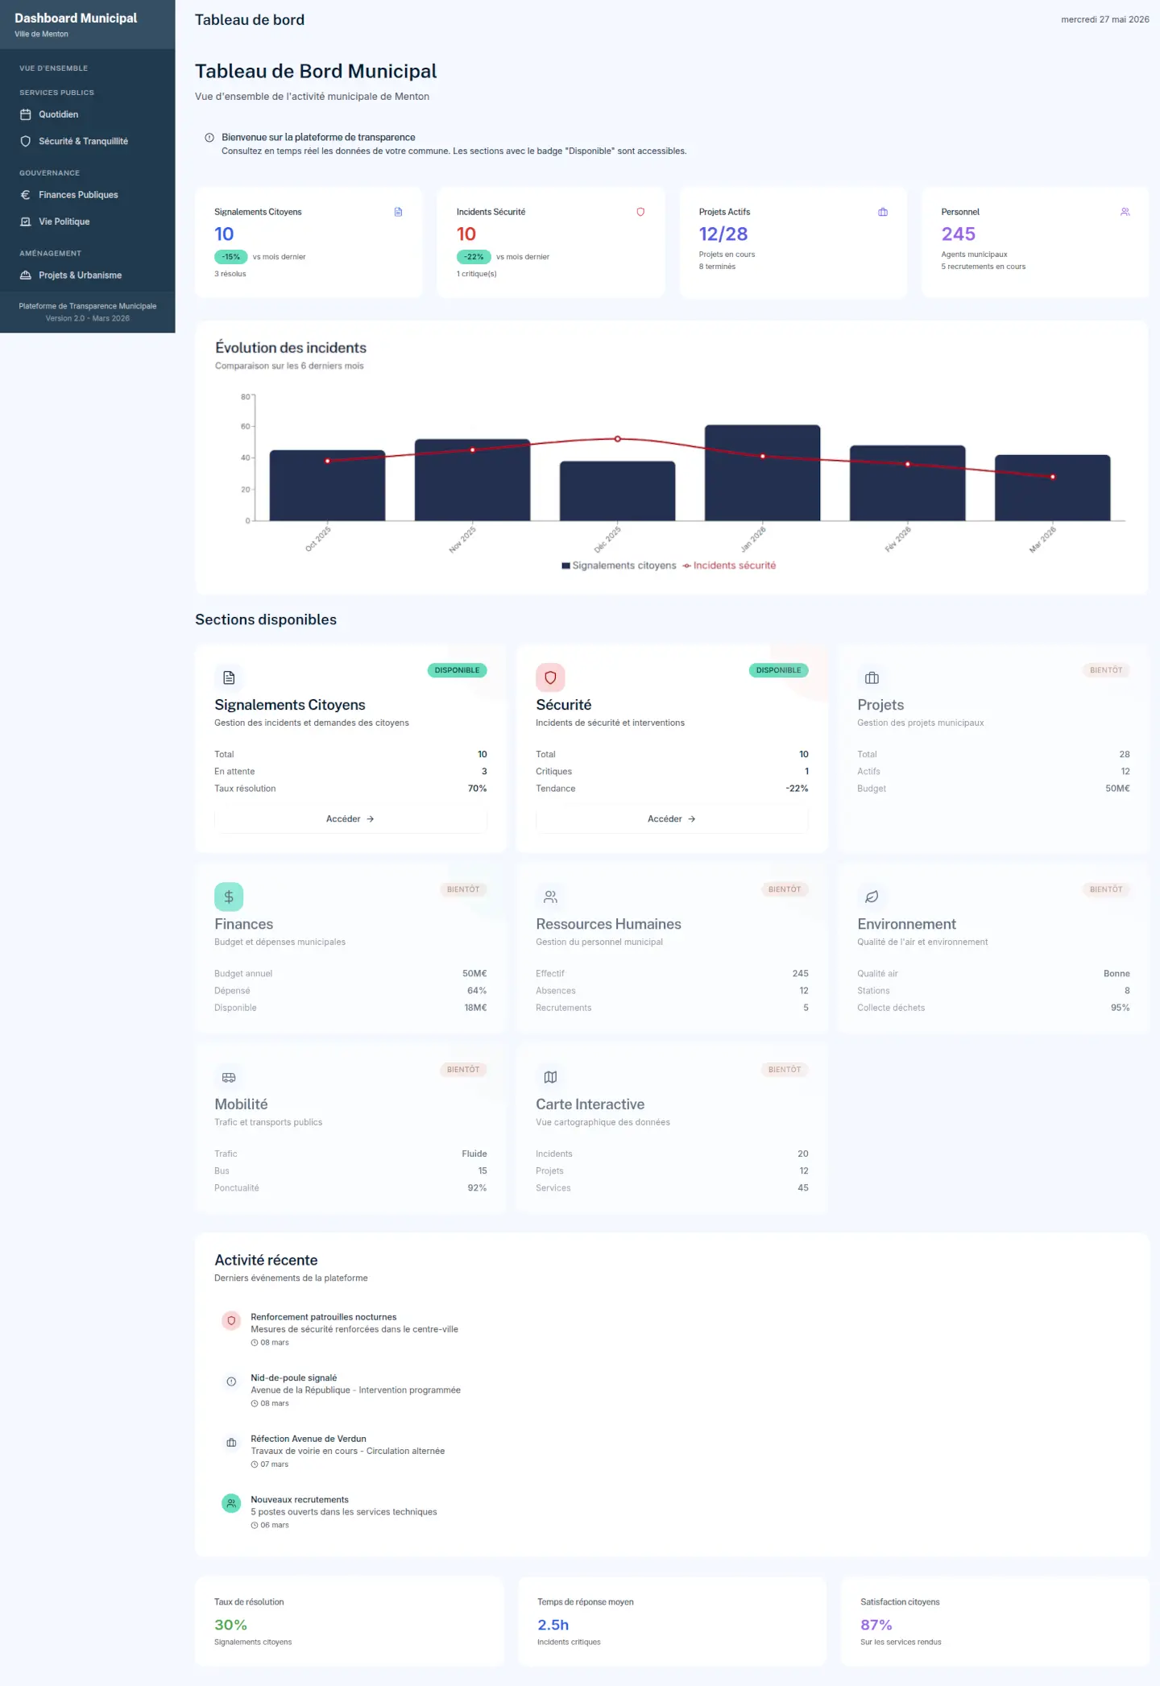Click the Jan 2026 bar in the chart
Screen dimensions: 1160x1686
(762, 473)
